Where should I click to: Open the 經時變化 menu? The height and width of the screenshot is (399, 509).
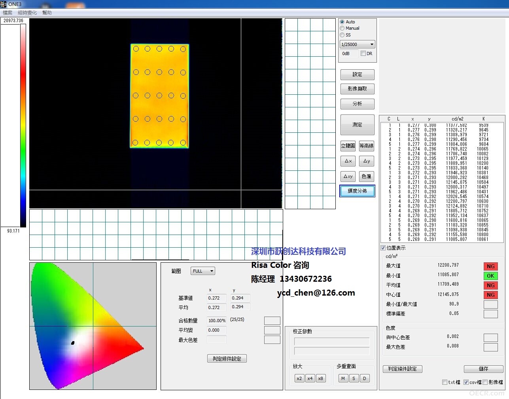click(27, 13)
